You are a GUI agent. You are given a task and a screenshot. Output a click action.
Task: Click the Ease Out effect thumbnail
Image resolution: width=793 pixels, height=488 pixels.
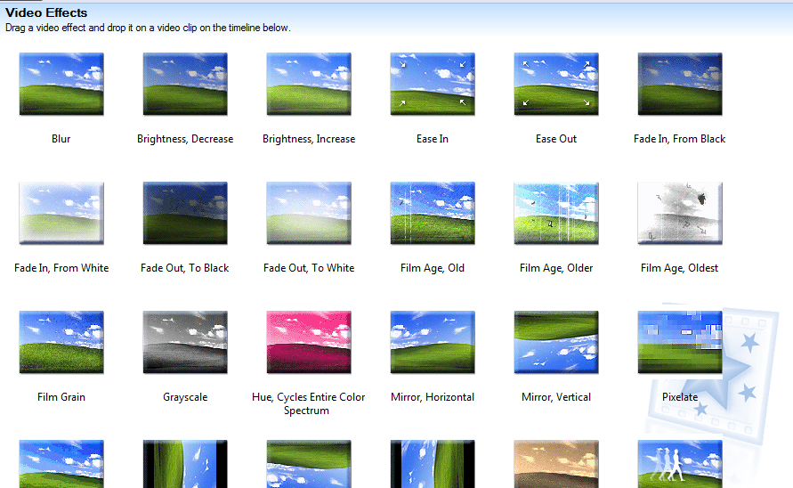click(556, 84)
